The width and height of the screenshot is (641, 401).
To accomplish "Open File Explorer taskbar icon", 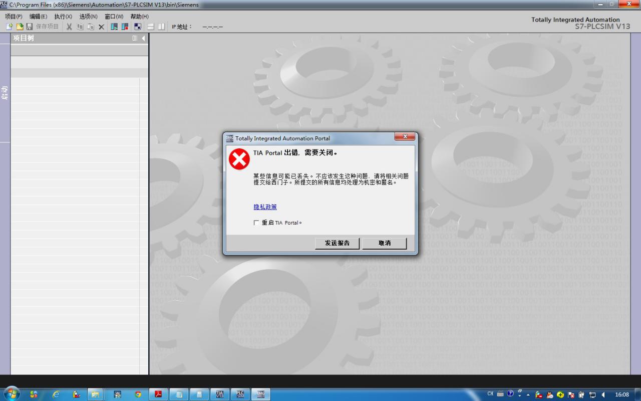I will pyautogui.click(x=95, y=394).
